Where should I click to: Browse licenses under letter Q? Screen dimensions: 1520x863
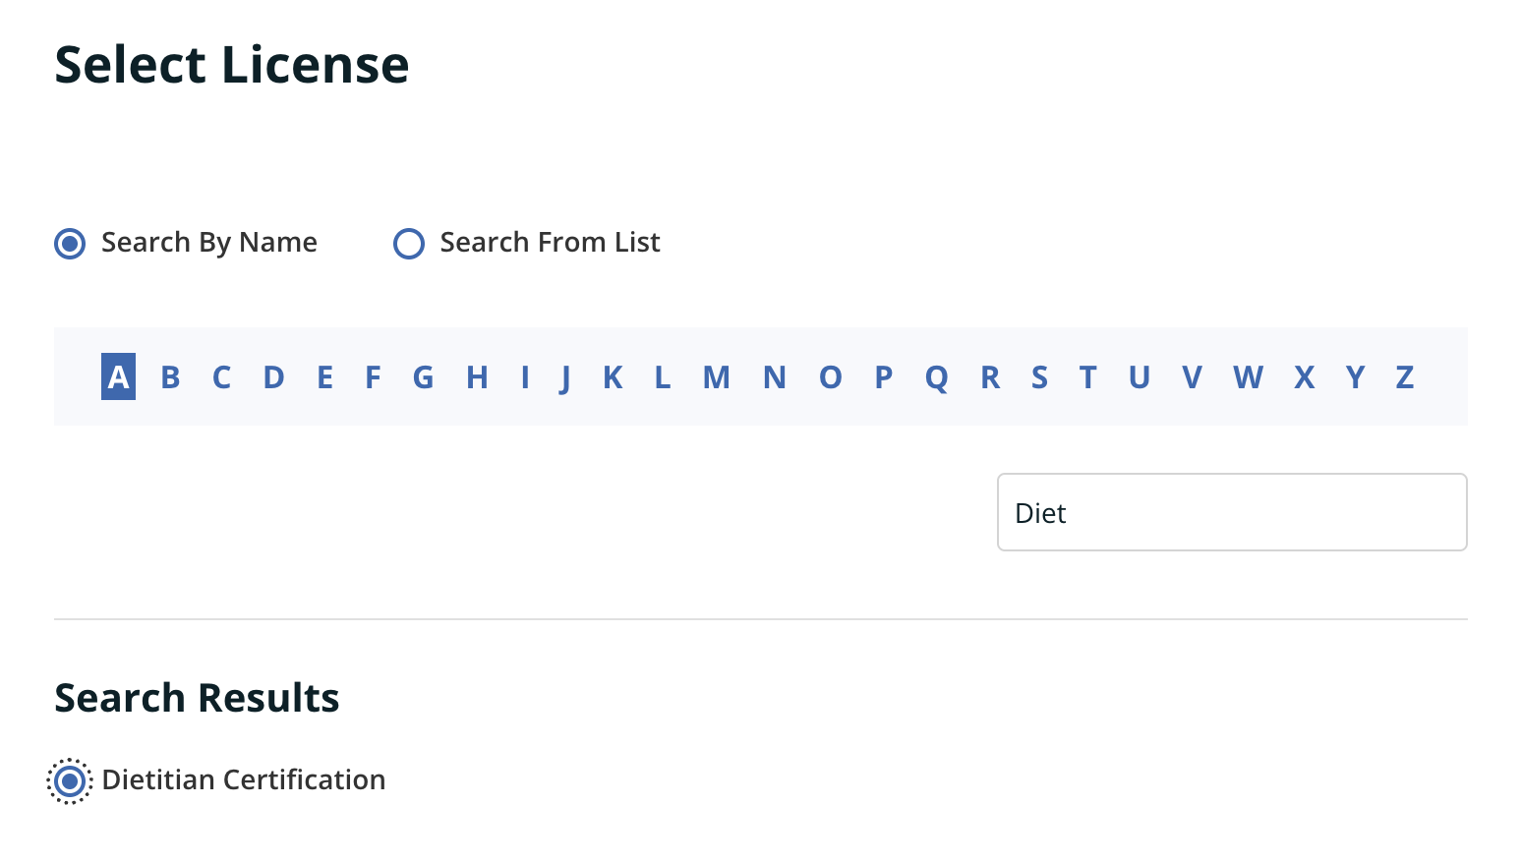936,377
